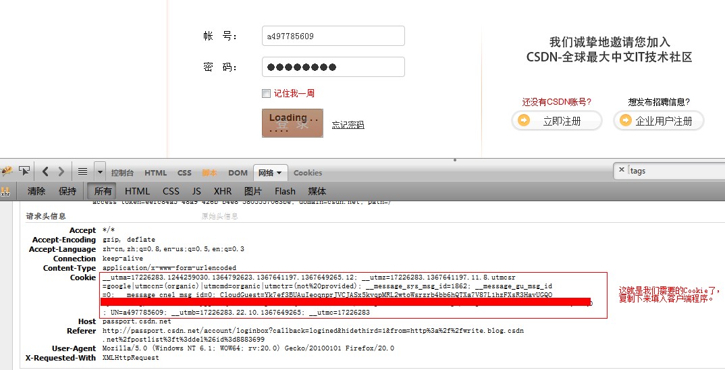Click the 想发布招聘信息? text

pos(659,102)
